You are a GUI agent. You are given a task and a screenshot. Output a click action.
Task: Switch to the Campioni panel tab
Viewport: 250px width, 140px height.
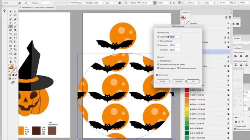(185, 12)
